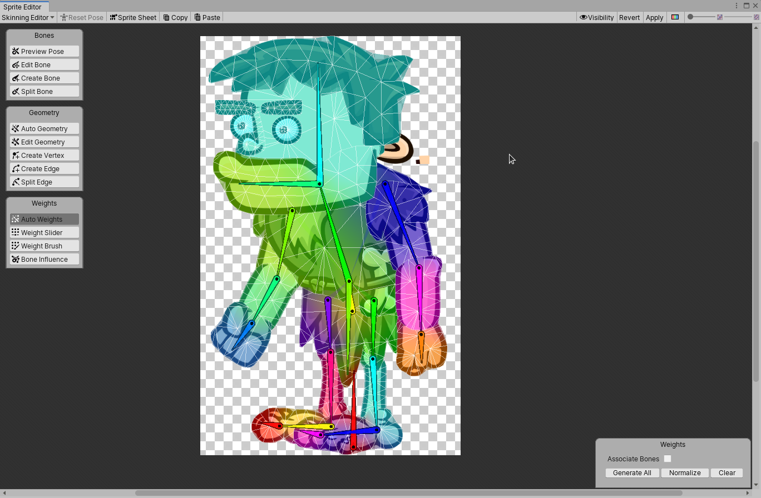Select the Split Bone tool
761x498 pixels.
point(44,91)
